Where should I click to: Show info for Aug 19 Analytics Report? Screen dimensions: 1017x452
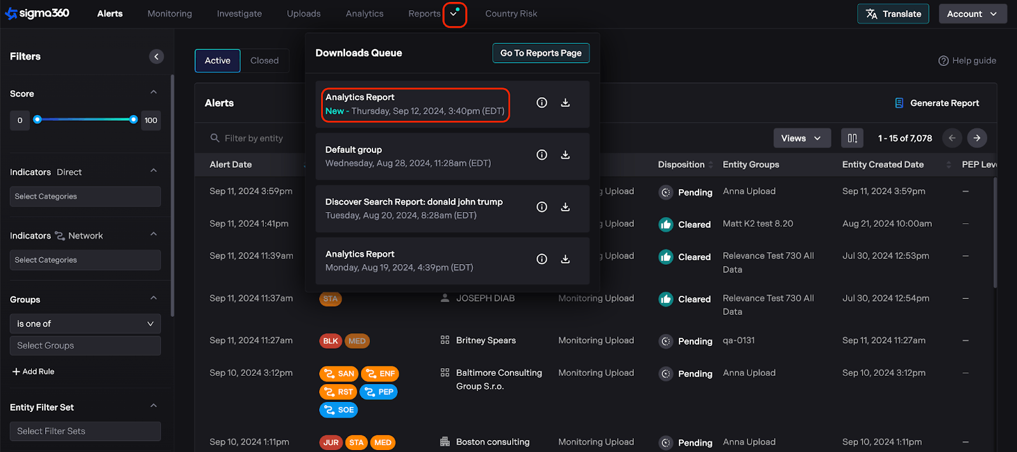coord(542,259)
